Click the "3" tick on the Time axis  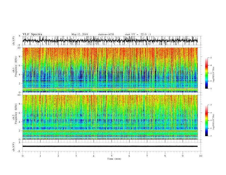tap(76, 156)
